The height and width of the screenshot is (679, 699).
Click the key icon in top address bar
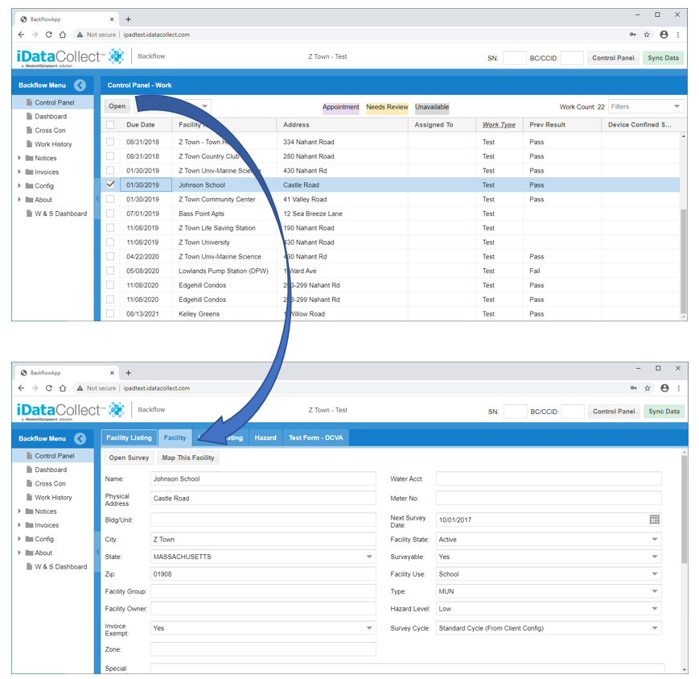coord(633,35)
